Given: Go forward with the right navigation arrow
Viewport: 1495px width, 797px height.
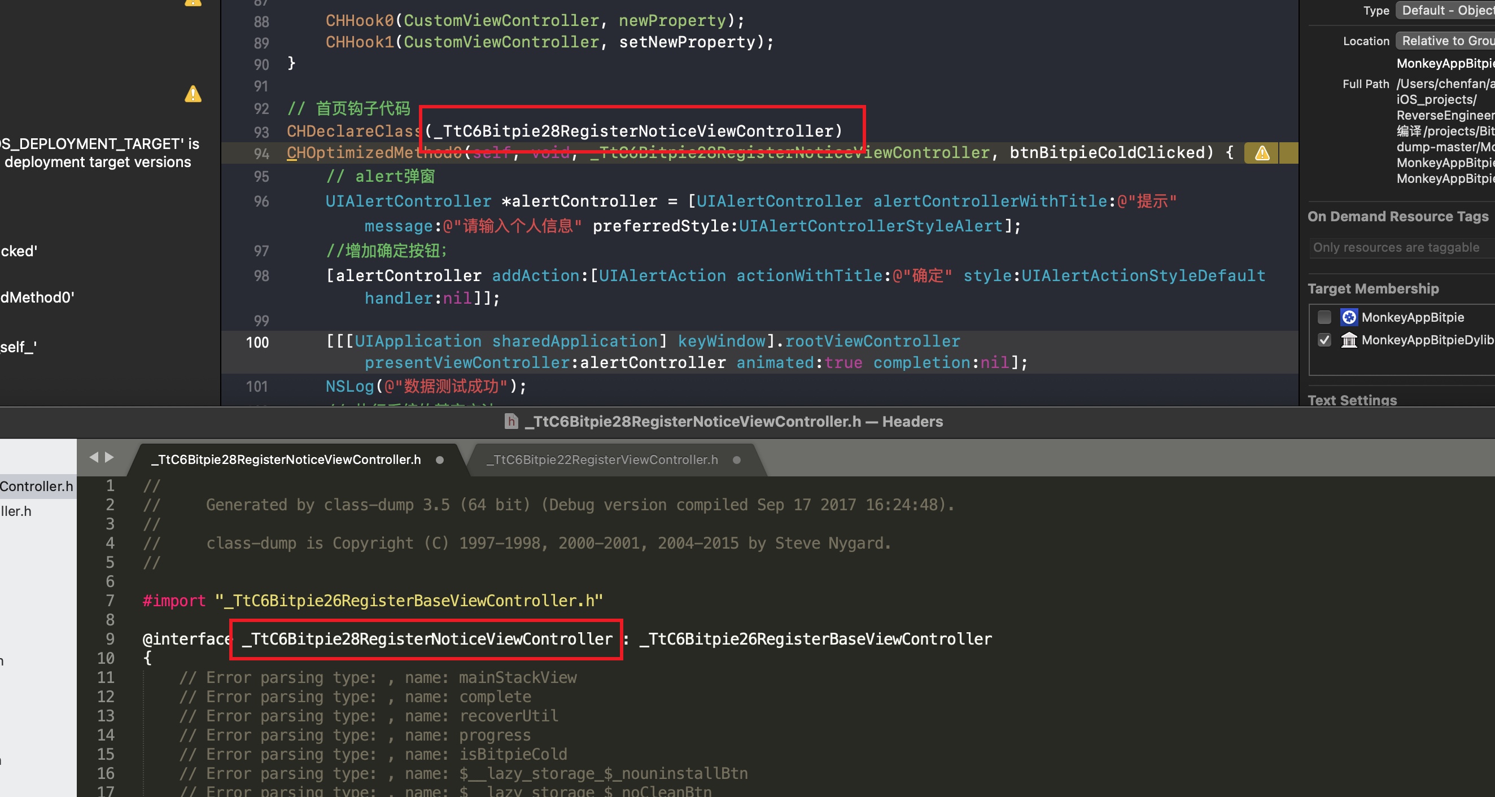Looking at the screenshot, I should click(109, 457).
